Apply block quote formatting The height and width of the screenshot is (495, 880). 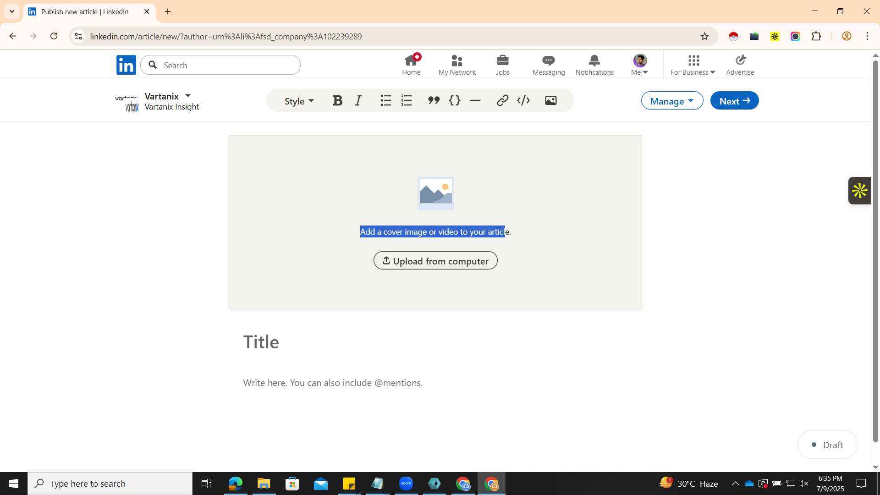coord(434,101)
